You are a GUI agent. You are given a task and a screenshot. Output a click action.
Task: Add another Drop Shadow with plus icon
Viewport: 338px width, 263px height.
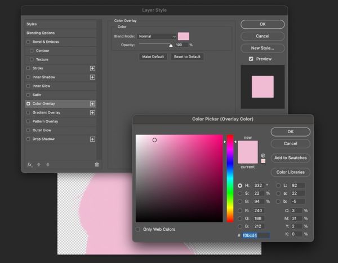pyautogui.click(x=92, y=139)
